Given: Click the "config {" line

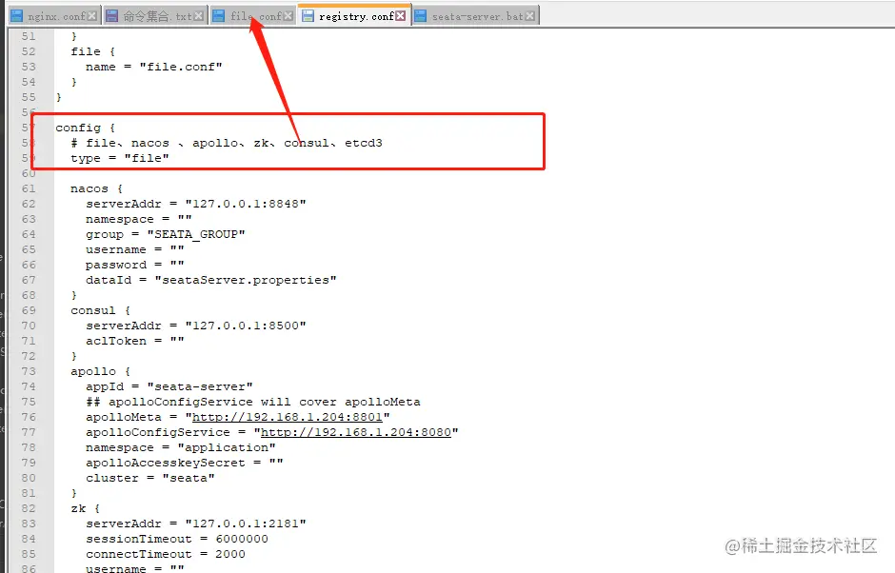Looking at the screenshot, I should point(85,128).
